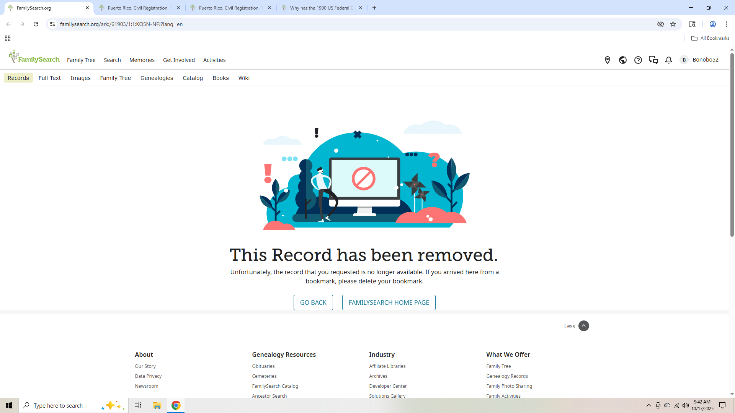Click the third-party cookies blocked eye icon
The width and height of the screenshot is (735, 413).
[x=661, y=24]
